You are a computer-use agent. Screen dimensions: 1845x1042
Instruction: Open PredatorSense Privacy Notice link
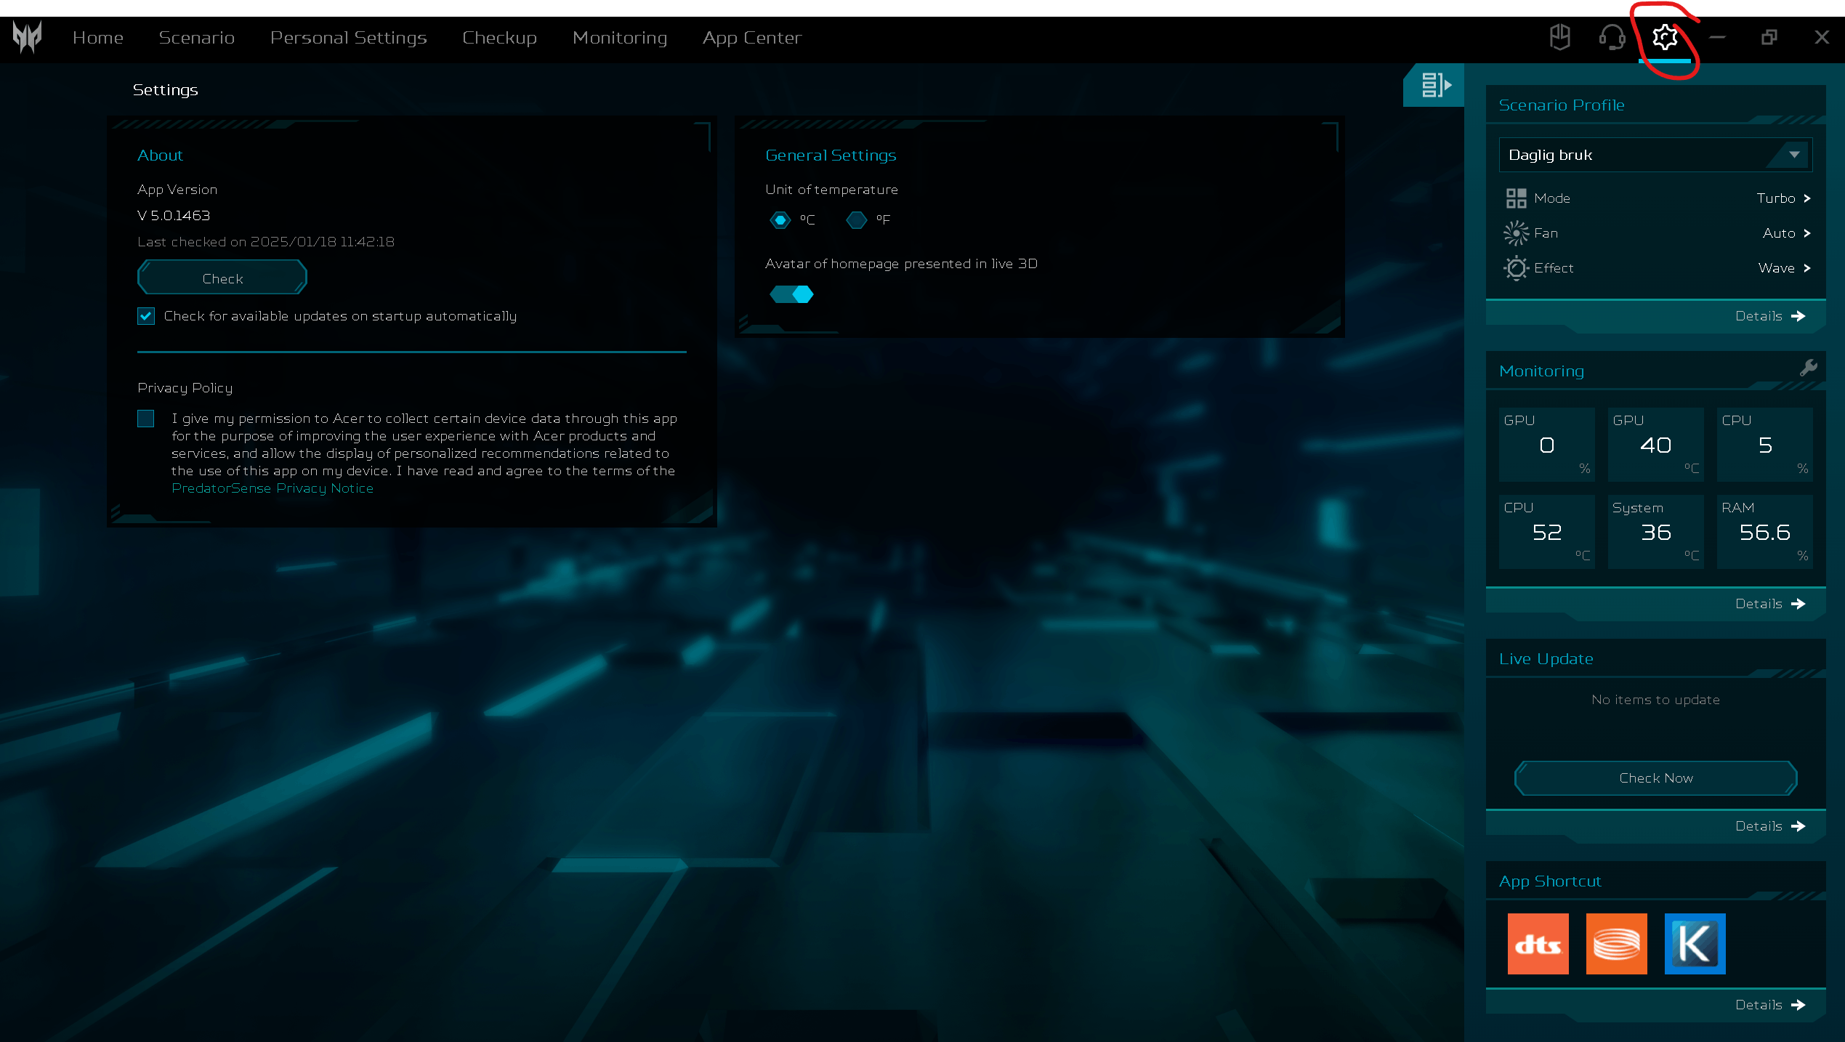[272, 488]
